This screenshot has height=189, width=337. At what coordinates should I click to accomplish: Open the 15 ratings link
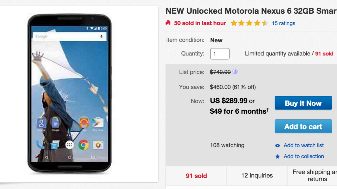pyautogui.click(x=283, y=23)
